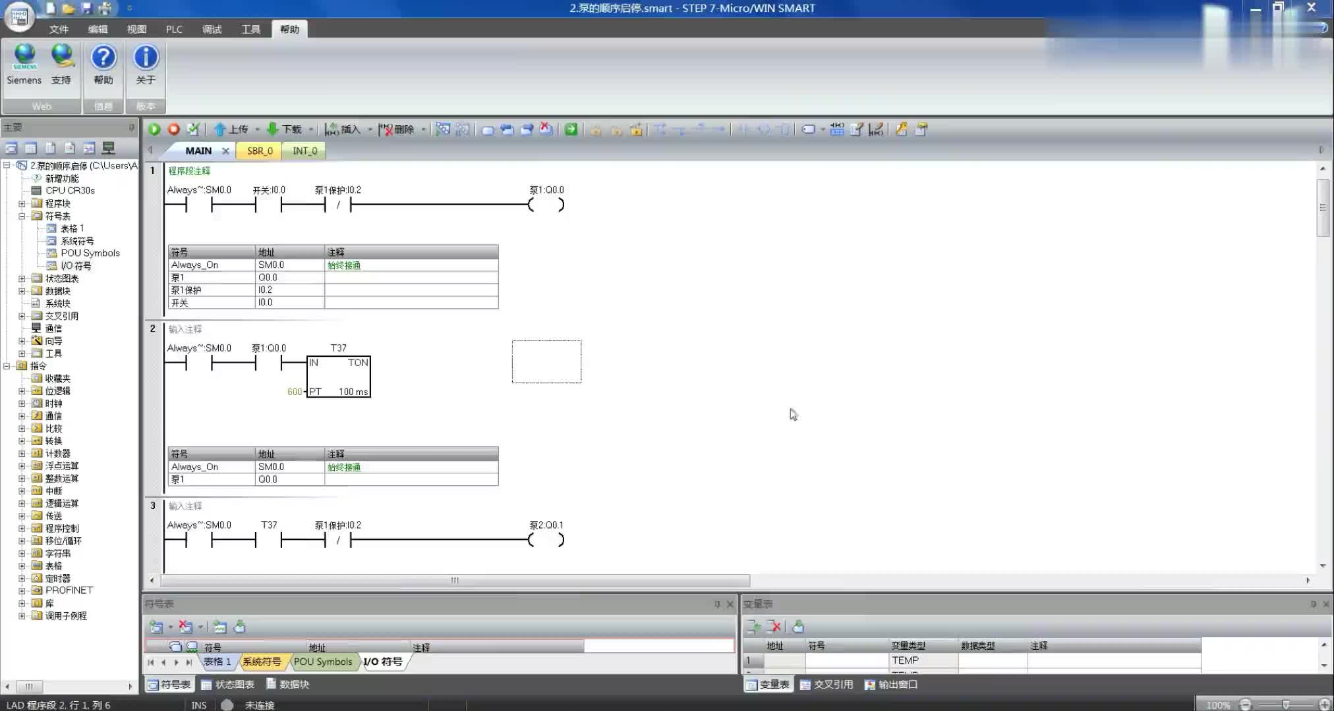The image size is (1334, 711).
Task: Open the 调试 ribbon tab
Action: tap(212, 29)
